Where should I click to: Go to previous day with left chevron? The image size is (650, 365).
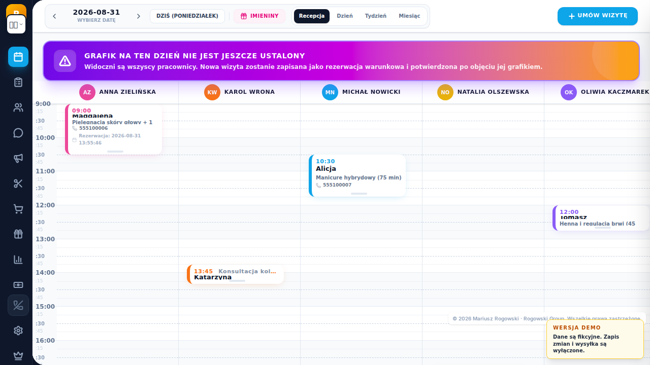(x=54, y=16)
